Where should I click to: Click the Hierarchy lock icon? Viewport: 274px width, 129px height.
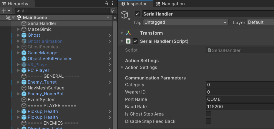tap(107, 4)
